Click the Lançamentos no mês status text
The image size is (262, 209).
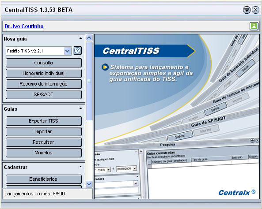(x=34, y=194)
